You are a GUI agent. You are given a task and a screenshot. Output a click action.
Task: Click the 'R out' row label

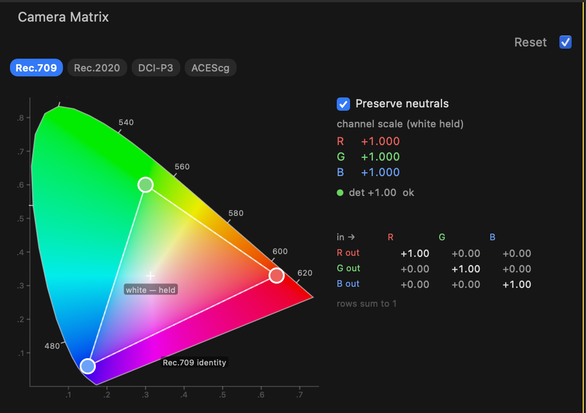pos(348,253)
